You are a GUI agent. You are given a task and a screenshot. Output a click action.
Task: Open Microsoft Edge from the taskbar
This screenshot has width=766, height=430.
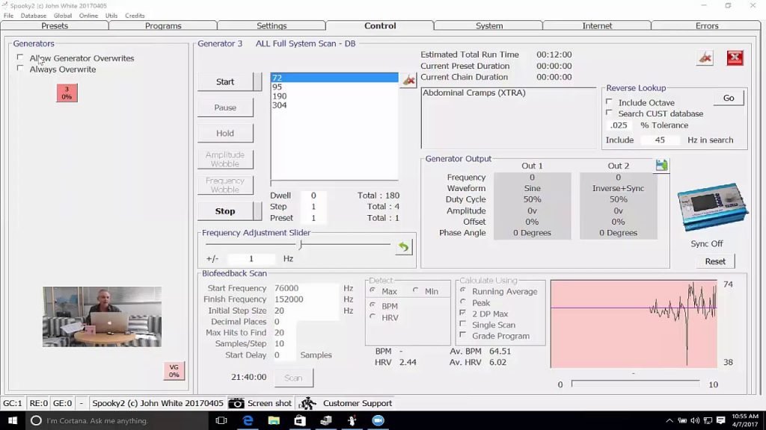[x=248, y=421]
